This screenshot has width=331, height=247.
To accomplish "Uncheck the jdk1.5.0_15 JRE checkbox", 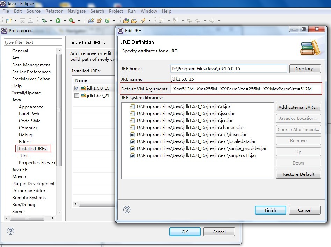I will 77,88.
